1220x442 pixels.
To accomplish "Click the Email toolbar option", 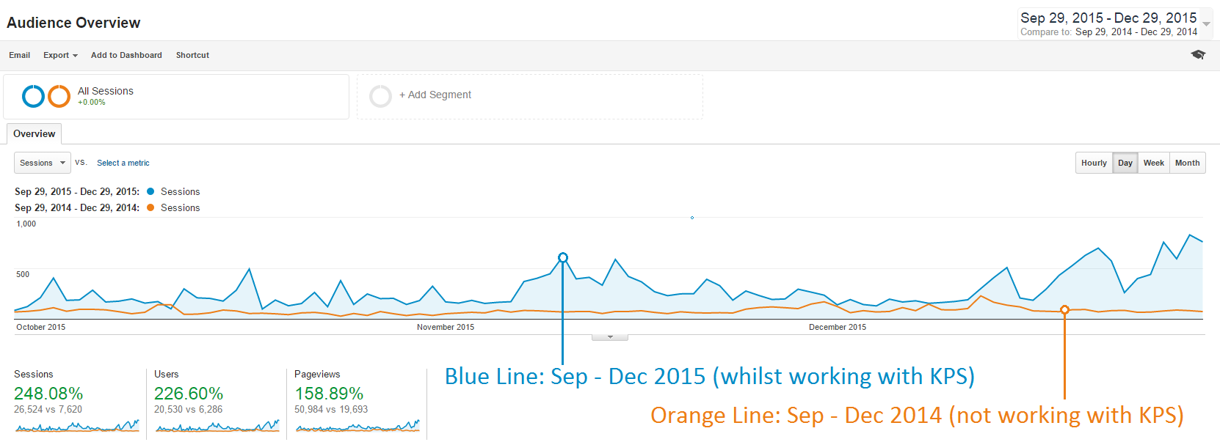I will click(x=20, y=55).
